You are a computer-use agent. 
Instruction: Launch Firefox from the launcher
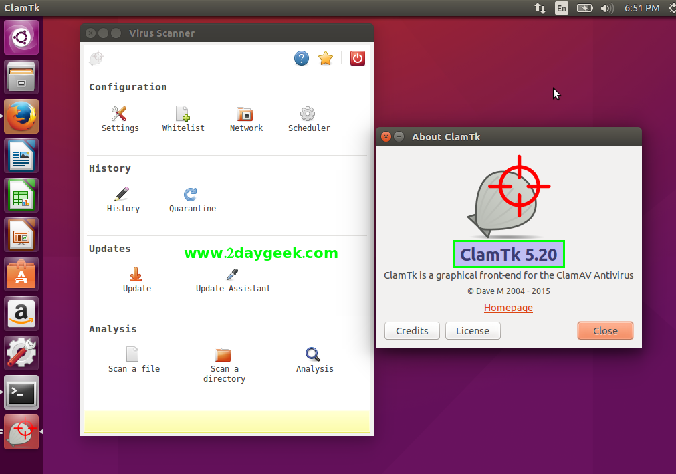click(21, 116)
